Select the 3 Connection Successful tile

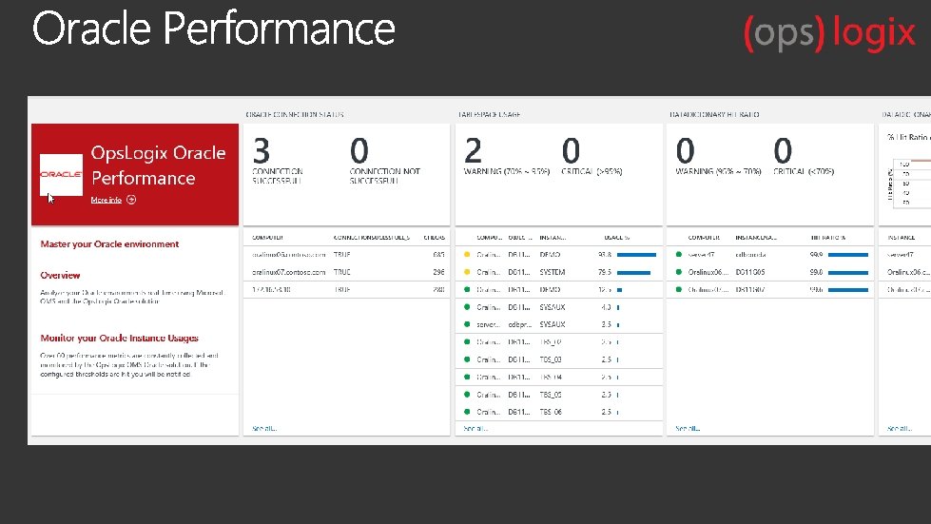click(278, 161)
